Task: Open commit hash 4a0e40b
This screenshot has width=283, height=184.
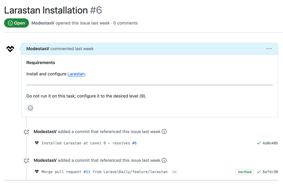Action: click(270, 143)
